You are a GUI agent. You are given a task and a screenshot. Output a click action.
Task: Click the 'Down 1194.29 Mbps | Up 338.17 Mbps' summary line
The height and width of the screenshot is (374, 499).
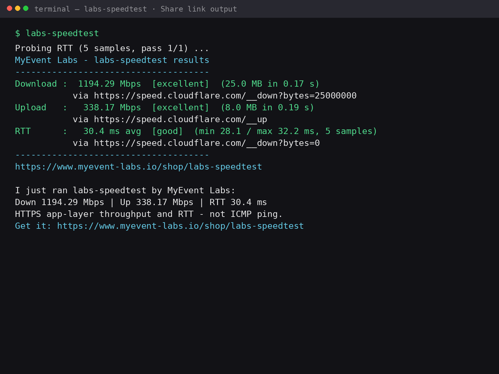(x=141, y=202)
